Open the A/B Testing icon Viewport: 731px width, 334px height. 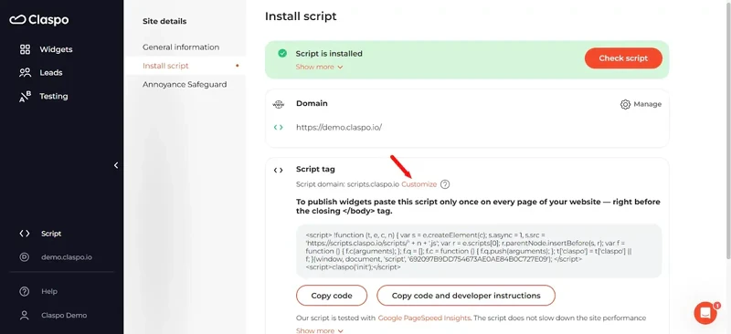[25, 97]
